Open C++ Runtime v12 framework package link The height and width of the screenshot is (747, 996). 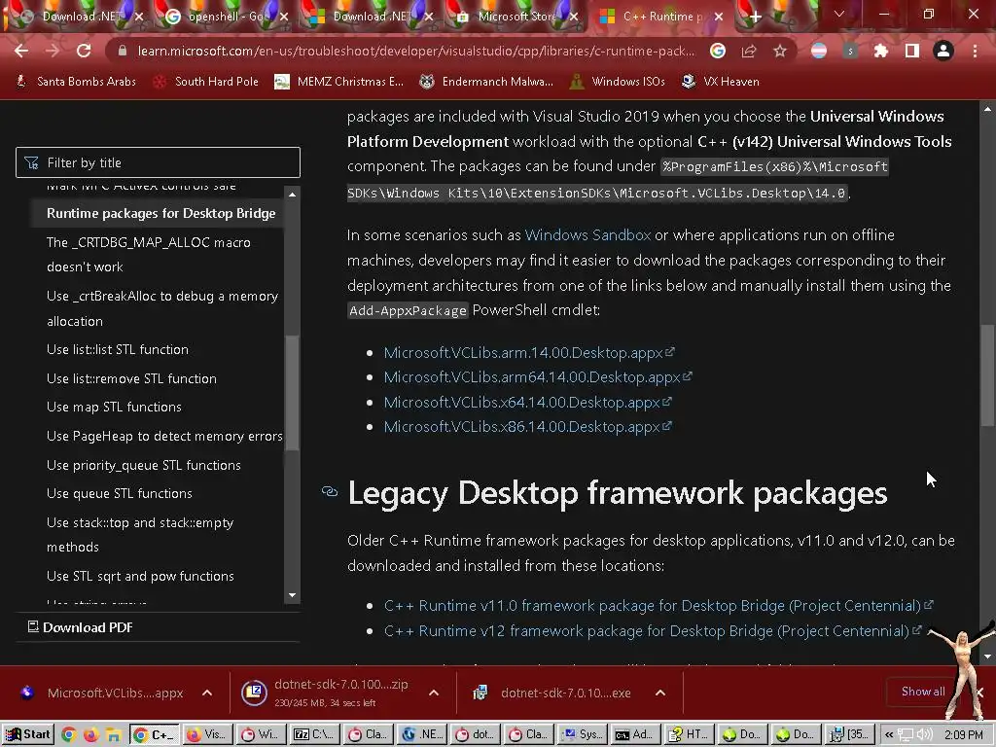[x=653, y=631]
